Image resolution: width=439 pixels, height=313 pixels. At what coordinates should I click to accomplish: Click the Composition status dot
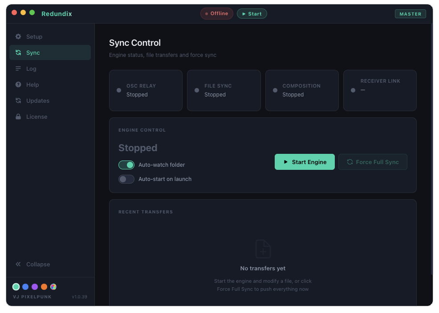pos(275,90)
